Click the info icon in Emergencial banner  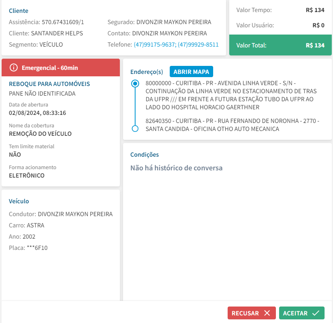click(14, 67)
